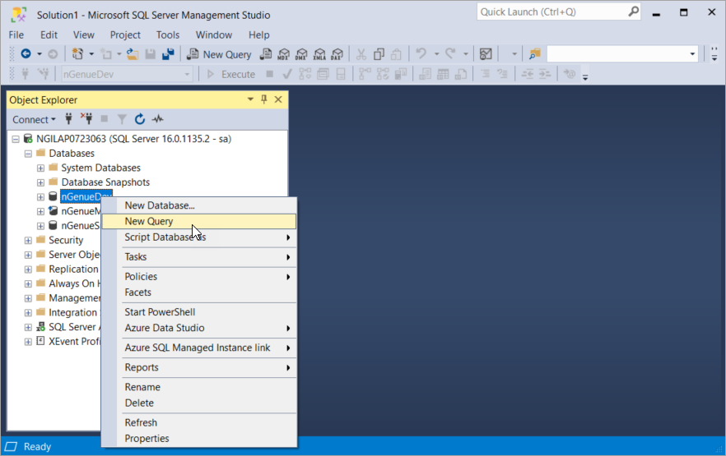Click inside the Quick Launch search field
Screen dimensions: 726x456
[x=551, y=12]
